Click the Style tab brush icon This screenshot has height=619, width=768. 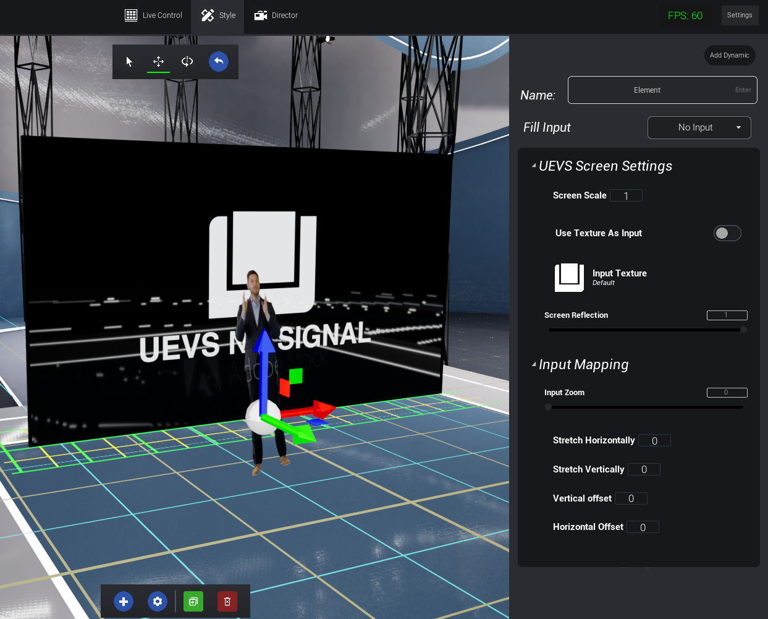[208, 15]
